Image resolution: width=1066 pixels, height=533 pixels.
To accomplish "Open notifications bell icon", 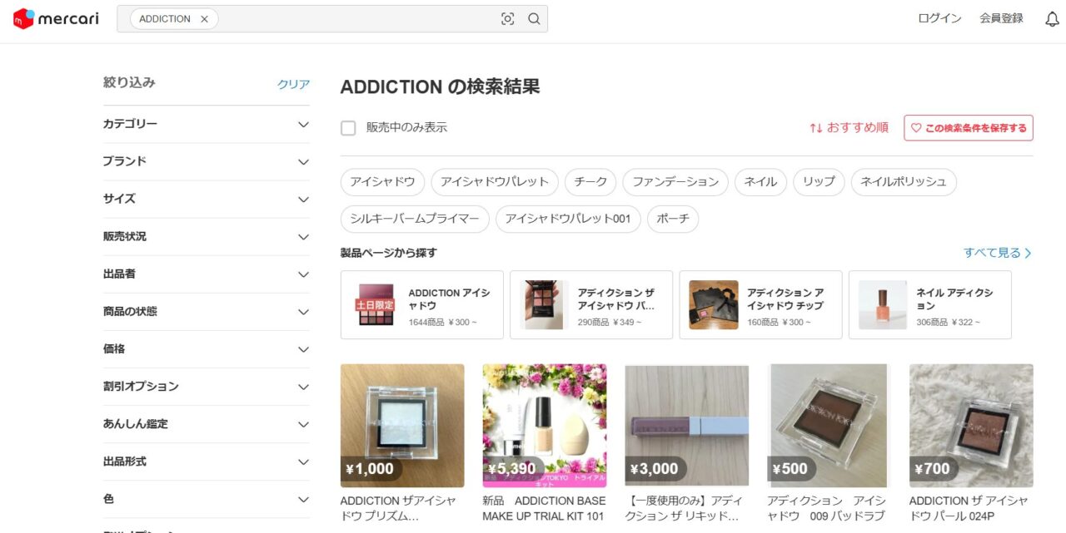I will [1052, 18].
